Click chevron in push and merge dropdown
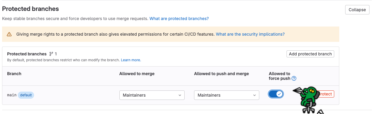Screen dimensions: 376x114 tap(255, 95)
